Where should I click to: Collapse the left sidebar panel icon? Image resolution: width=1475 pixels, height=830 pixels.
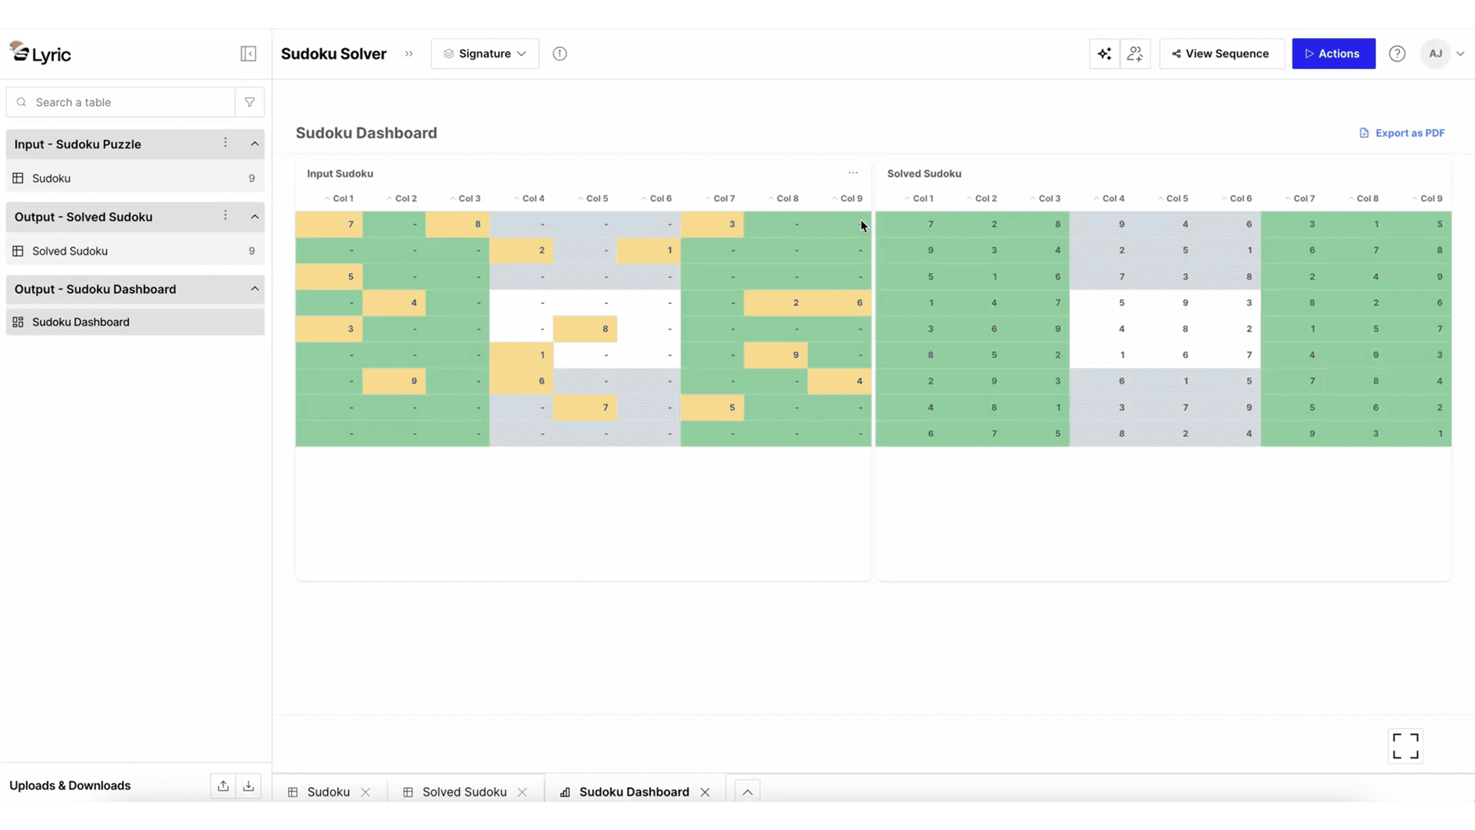tap(248, 54)
